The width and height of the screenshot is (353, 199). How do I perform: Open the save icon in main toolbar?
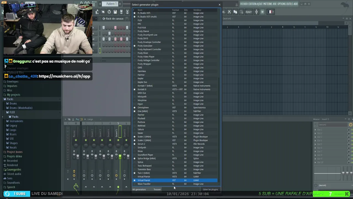pos(115,12)
